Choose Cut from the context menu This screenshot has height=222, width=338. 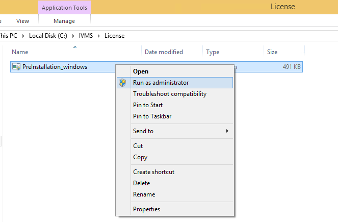175,146
